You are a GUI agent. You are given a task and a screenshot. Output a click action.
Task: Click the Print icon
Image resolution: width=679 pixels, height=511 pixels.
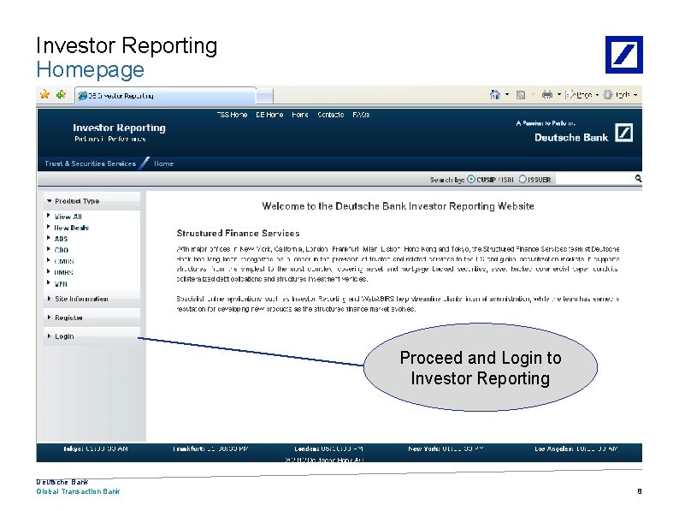(x=547, y=94)
